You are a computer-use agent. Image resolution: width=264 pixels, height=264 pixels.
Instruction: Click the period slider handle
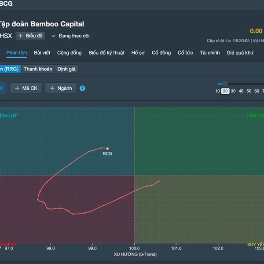[x=225, y=84]
